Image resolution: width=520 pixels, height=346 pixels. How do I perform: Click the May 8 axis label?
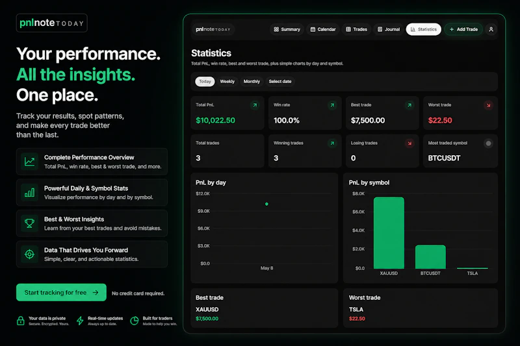pos(266,268)
